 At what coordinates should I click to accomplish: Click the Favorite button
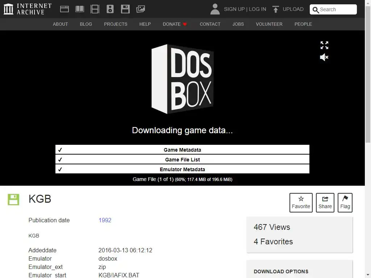point(301,203)
